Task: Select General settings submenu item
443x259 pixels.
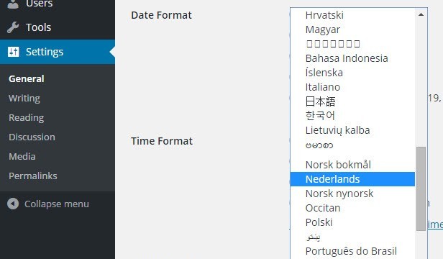Action: (x=27, y=78)
